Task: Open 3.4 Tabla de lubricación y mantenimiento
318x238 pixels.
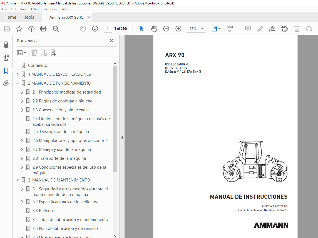Action: 70,220
